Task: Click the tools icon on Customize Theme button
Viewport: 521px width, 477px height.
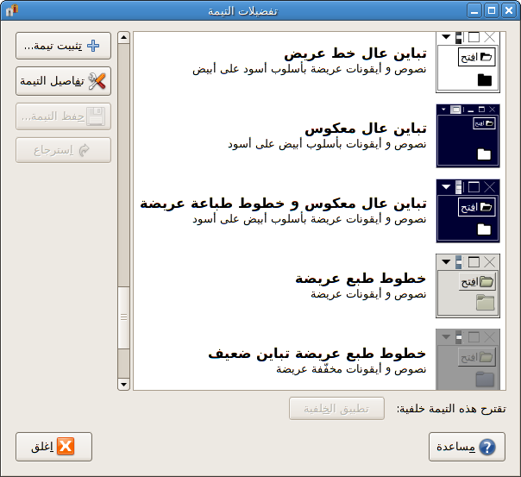Action: point(97,81)
